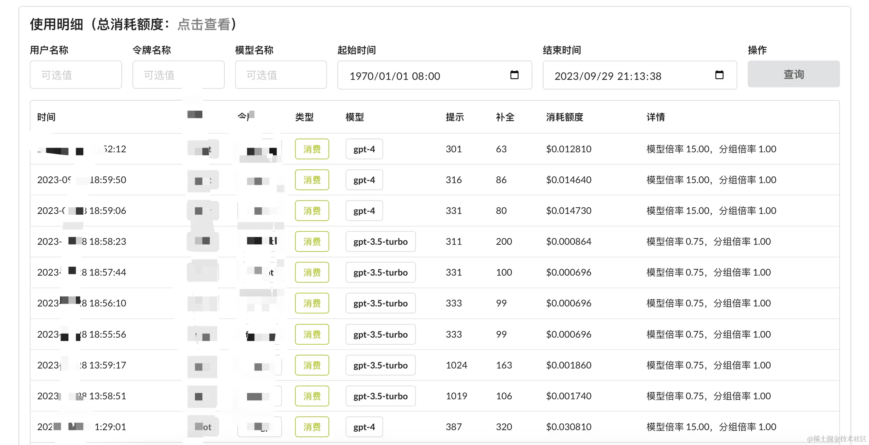Click the 消费 tag in the 13:59:17 row
This screenshot has width=869, height=445.
[x=312, y=366]
